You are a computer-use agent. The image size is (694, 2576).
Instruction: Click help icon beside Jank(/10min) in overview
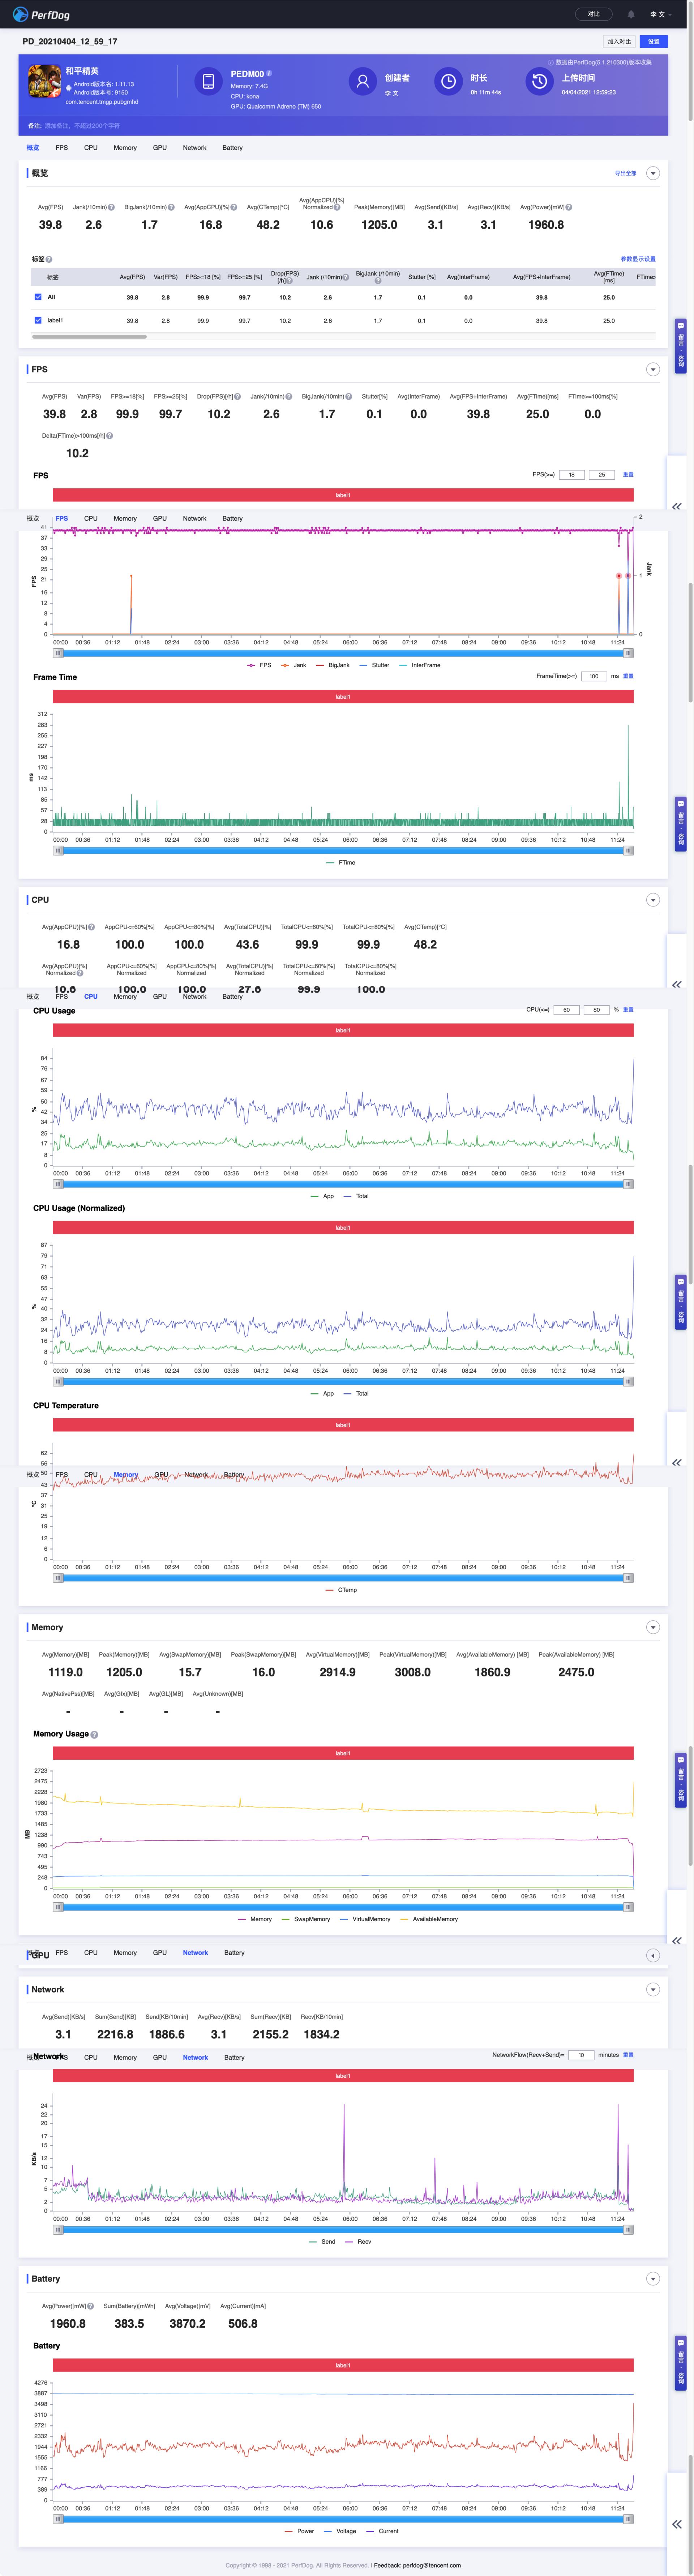point(111,207)
